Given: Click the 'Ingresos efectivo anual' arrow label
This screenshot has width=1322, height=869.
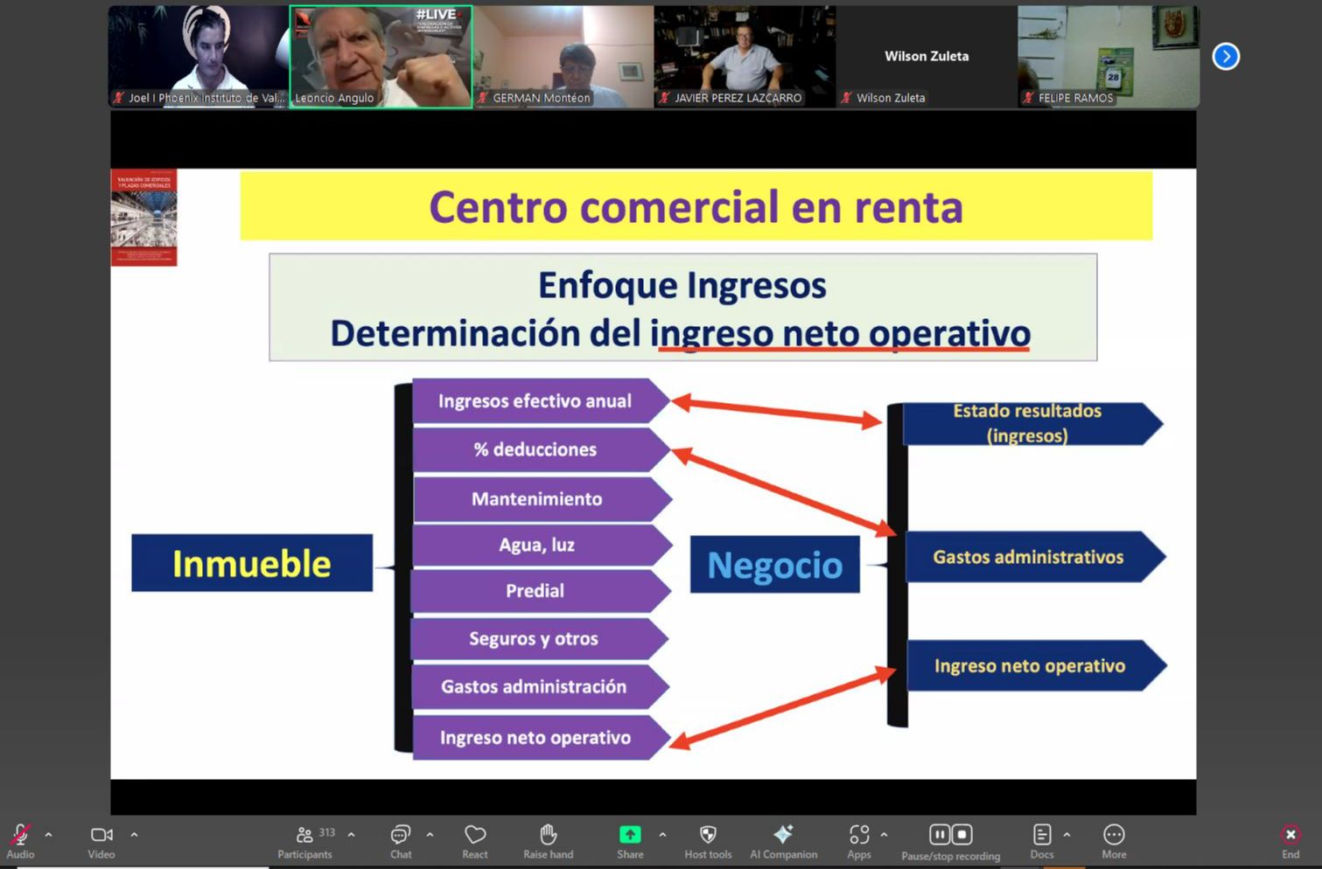Looking at the screenshot, I should click(x=535, y=401).
